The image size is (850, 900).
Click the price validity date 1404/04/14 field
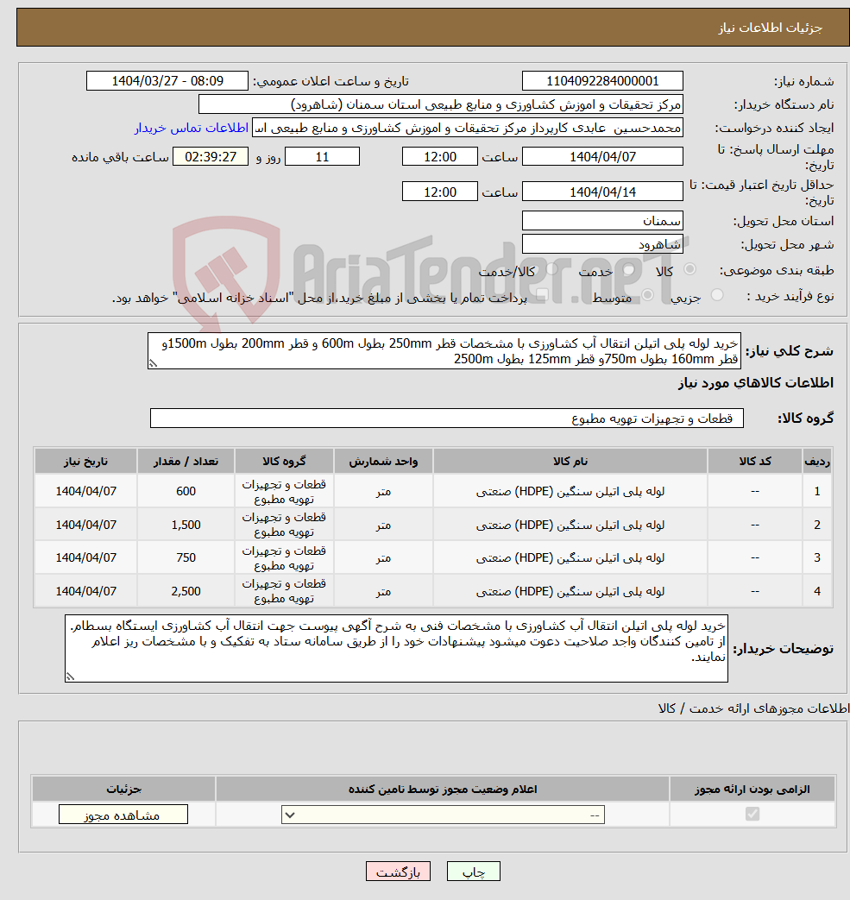click(x=602, y=192)
